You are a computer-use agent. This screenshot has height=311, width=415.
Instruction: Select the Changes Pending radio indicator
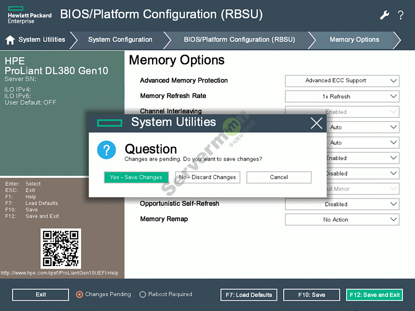coord(80,294)
